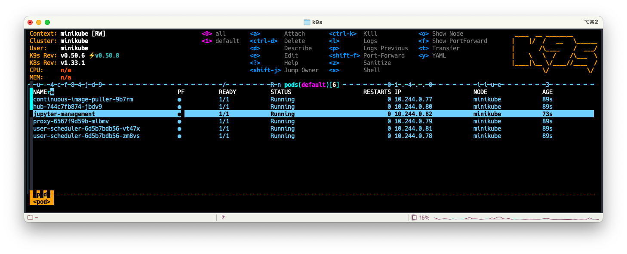Image resolution: width=627 pixels, height=254 pixels.
Task: Click the Port-Forward shortcut label
Action: pos(384,55)
